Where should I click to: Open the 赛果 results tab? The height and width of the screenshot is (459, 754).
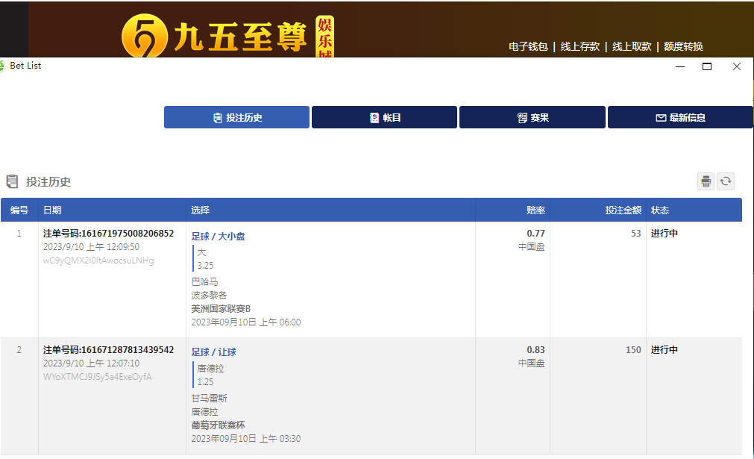(x=532, y=117)
